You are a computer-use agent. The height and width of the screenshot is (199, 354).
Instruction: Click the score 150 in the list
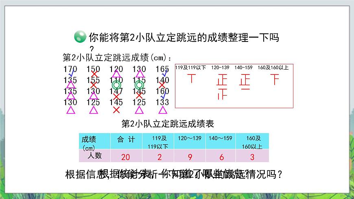pos(93,69)
